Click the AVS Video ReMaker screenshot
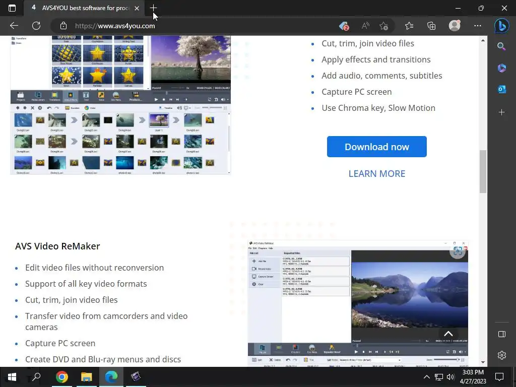 click(358, 303)
